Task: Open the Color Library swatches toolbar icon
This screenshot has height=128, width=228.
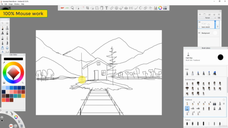Action: (165, 8)
